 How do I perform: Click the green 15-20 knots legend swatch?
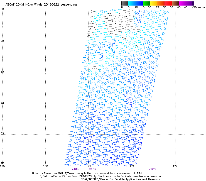click(146, 3)
